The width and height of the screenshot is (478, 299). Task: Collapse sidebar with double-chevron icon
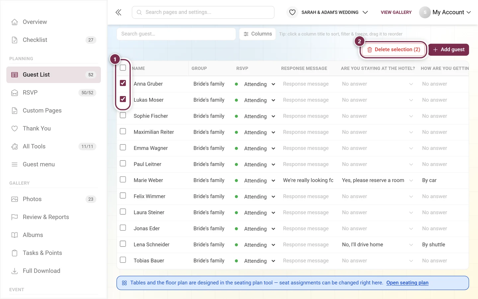[x=119, y=12]
